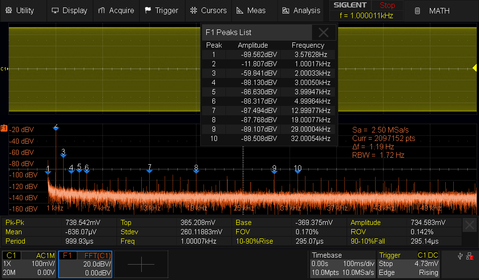Close the measurements statistics panel

point(470,225)
